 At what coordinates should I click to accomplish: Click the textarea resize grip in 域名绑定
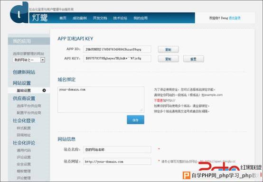coord(141,110)
